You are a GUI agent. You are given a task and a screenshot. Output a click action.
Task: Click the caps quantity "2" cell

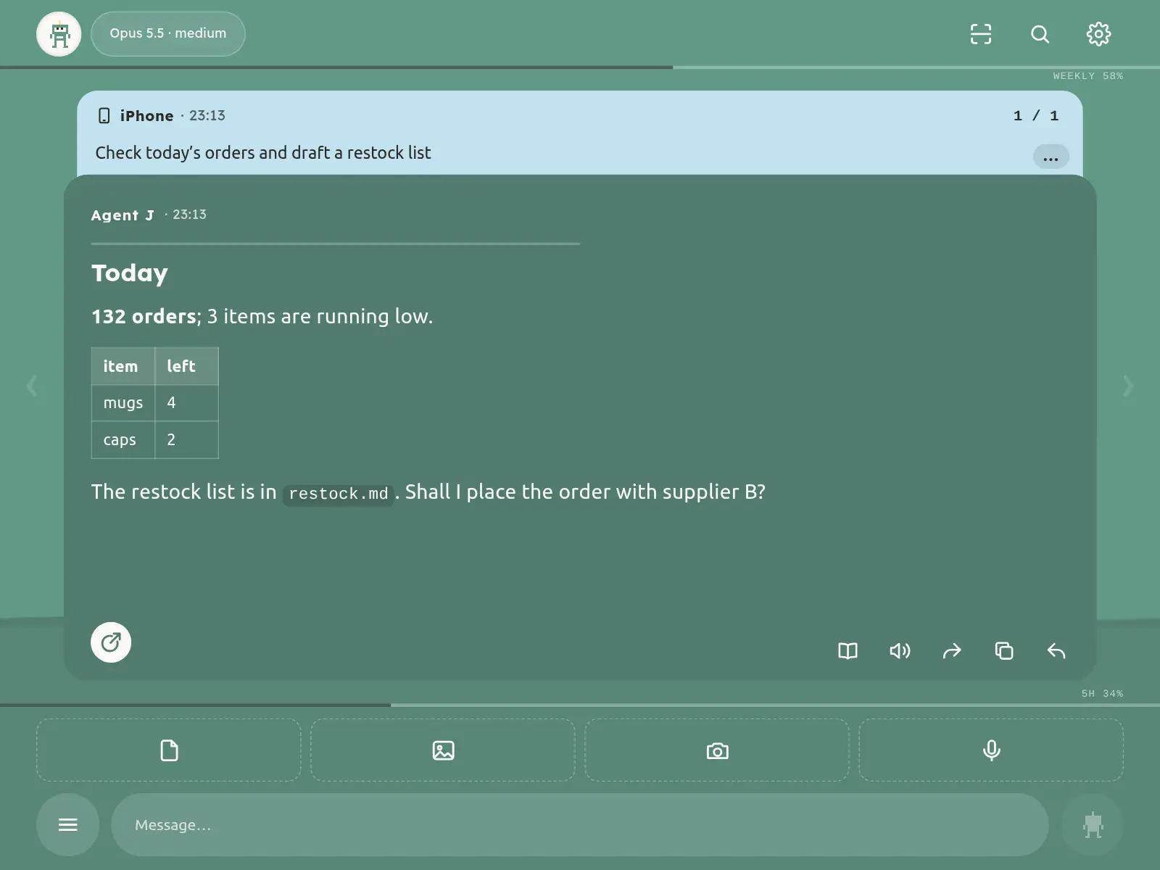pos(186,440)
